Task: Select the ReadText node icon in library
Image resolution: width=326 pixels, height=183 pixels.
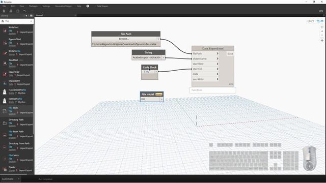Action: point(5,63)
